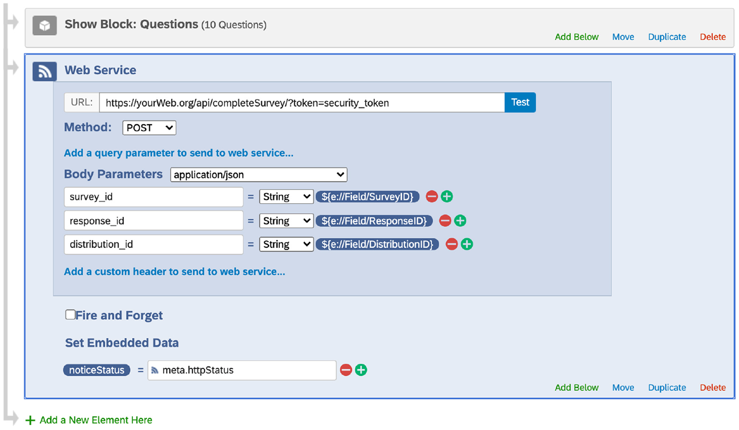This screenshot has height=430, width=739.
Task: Delete the noticeStatus embedded data row
Action: (346, 370)
